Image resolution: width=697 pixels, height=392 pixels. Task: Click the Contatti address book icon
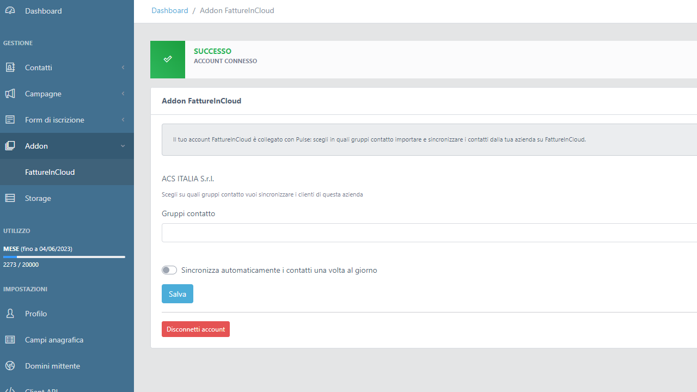(10, 68)
